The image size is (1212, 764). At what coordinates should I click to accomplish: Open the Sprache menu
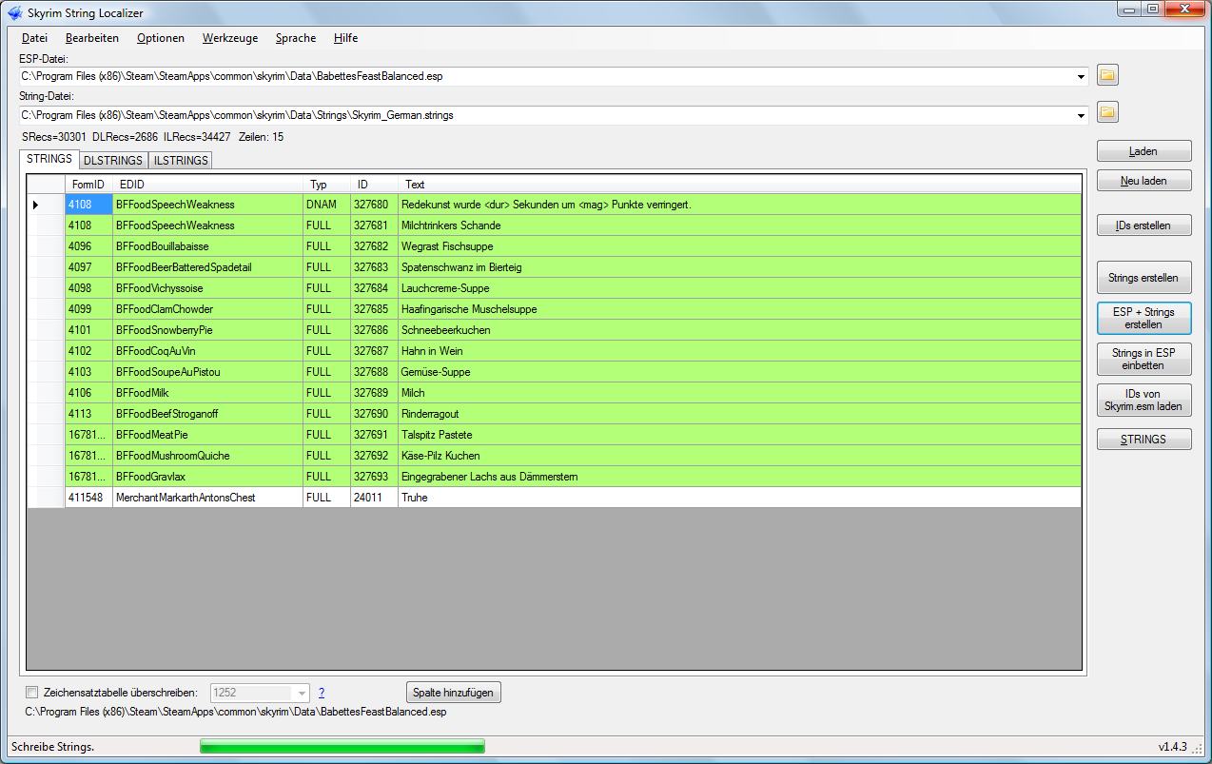pos(295,38)
